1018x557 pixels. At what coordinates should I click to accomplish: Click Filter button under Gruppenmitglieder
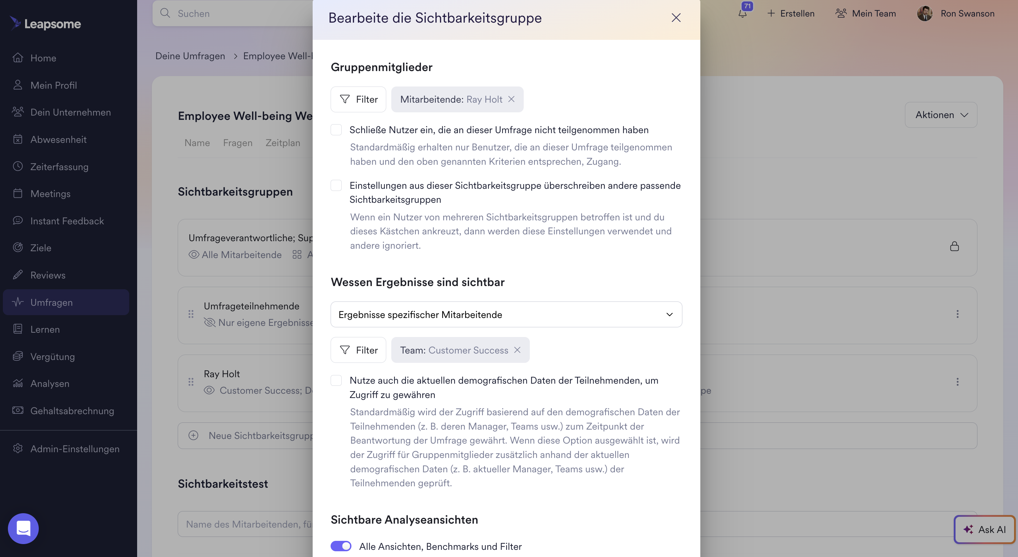coord(358,99)
